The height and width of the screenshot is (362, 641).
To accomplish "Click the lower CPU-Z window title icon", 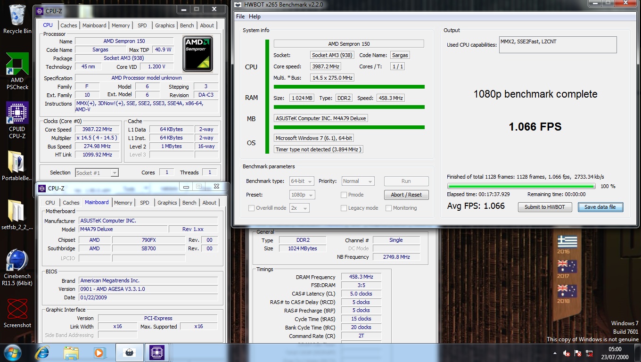I will [x=42, y=188].
